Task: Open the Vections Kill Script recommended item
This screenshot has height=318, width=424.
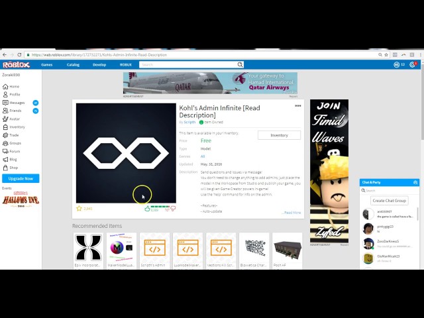Action: tap(221, 250)
